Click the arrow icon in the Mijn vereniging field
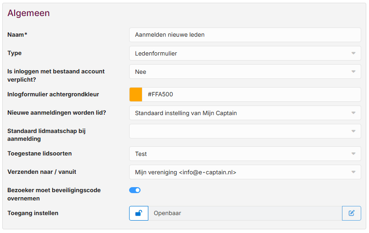The width and height of the screenshot is (369, 233). (353, 172)
